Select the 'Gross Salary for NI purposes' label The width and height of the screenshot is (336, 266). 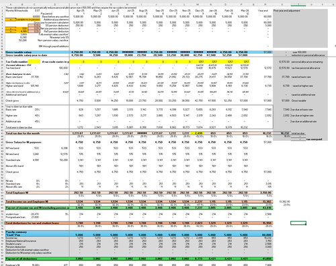[24, 142]
